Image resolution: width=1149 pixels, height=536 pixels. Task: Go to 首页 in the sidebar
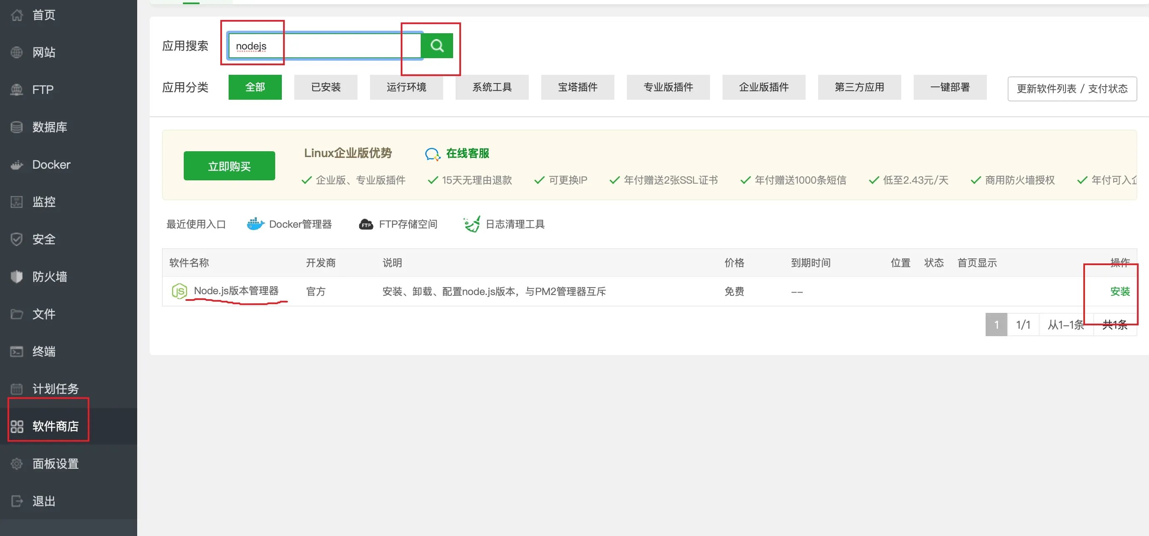(x=44, y=15)
